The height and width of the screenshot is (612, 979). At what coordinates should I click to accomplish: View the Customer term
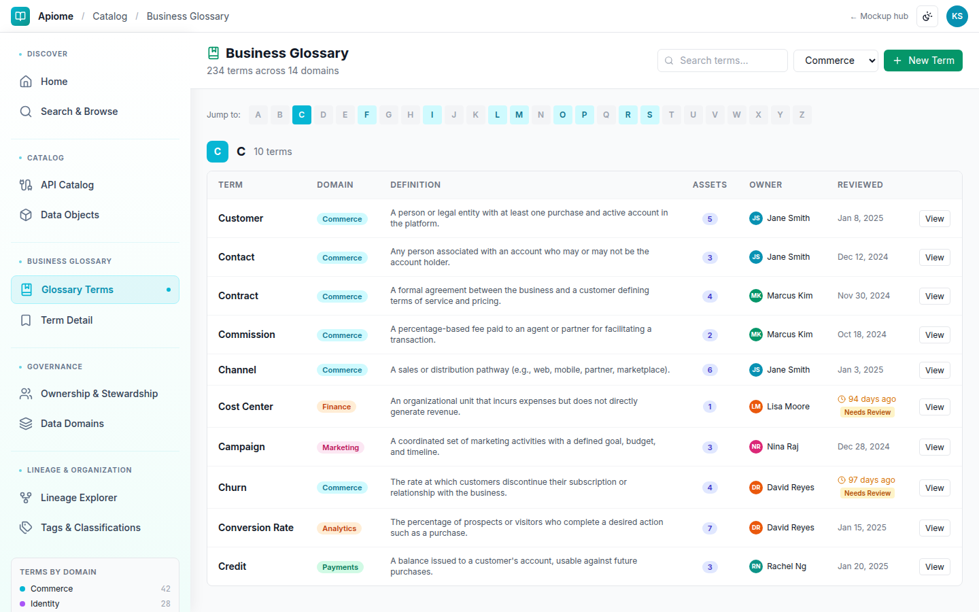click(935, 219)
